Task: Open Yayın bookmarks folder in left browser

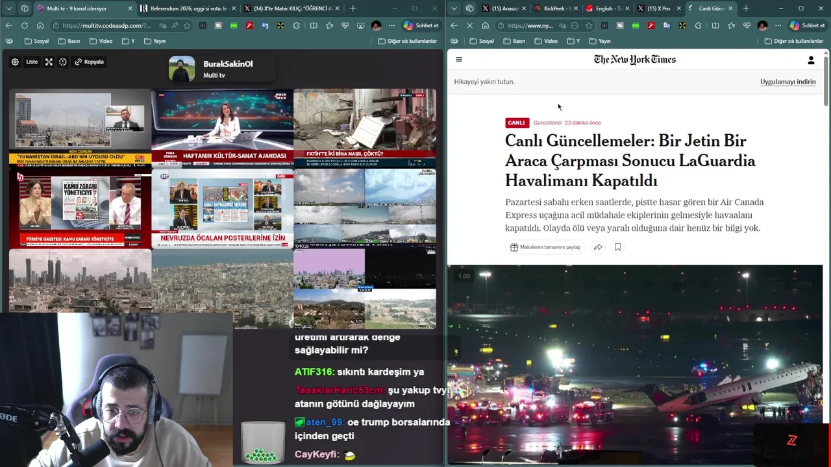Action: point(155,41)
